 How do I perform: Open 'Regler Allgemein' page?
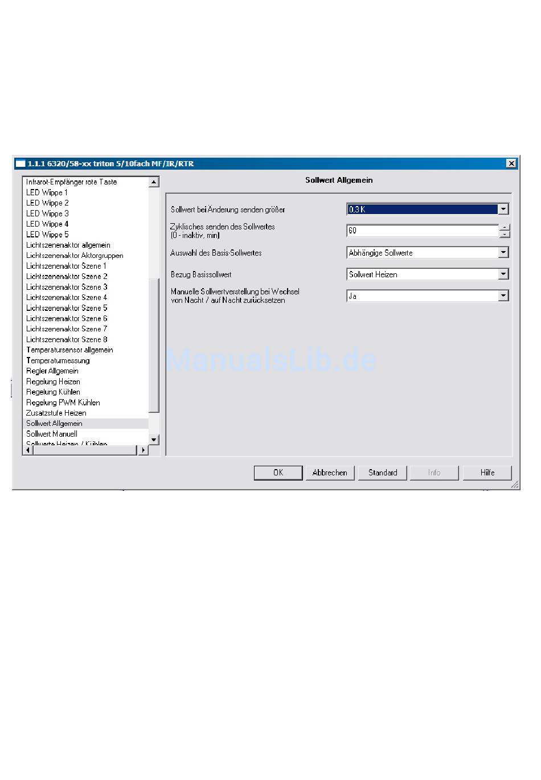[x=52, y=371]
